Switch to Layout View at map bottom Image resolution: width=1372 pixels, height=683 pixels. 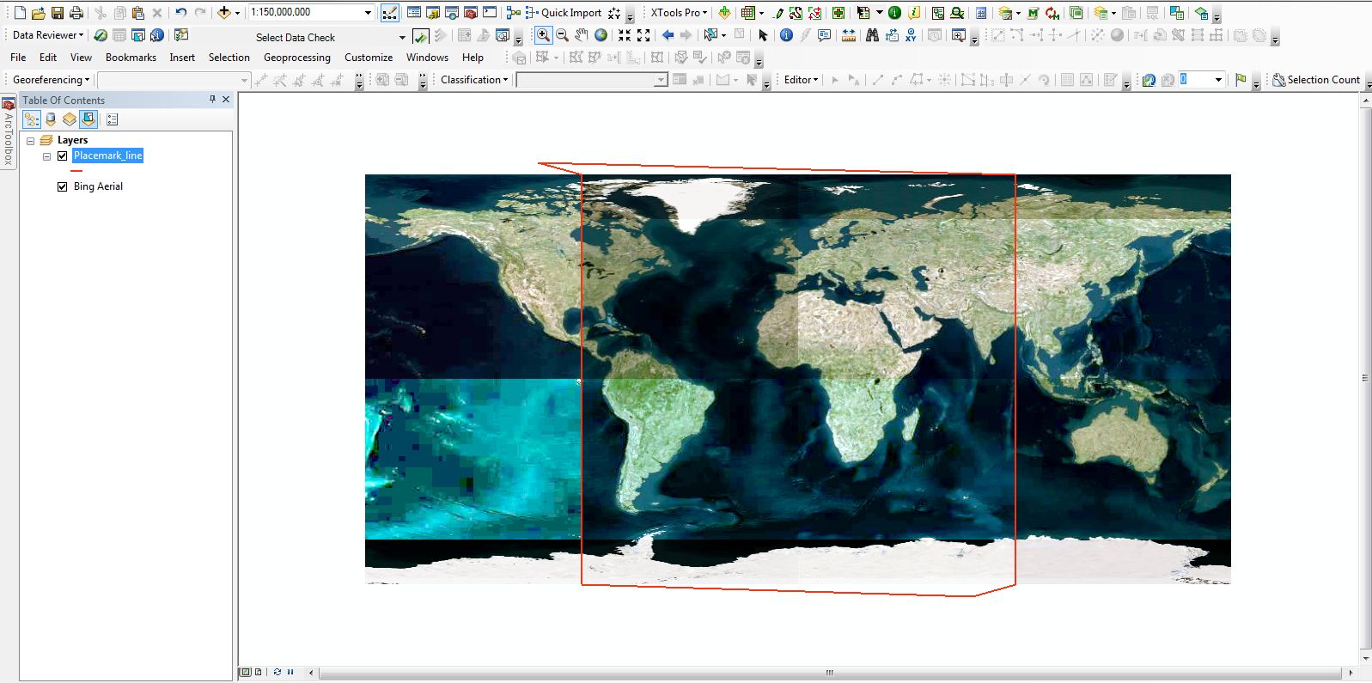tap(258, 672)
